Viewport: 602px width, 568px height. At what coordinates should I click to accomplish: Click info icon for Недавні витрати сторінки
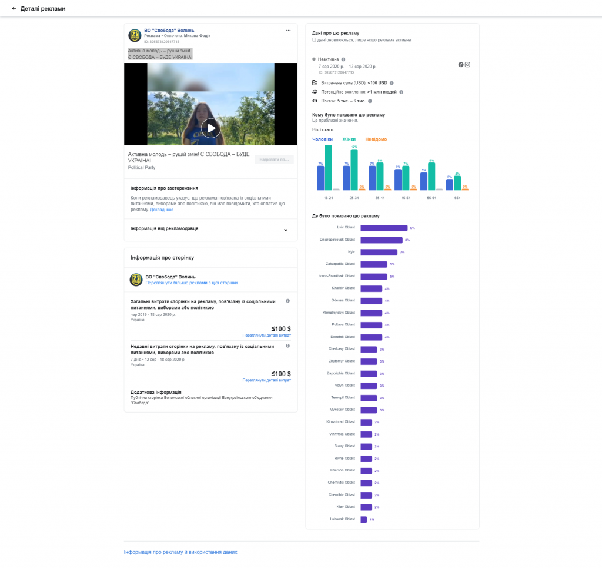pyautogui.click(x=287, y=346)
